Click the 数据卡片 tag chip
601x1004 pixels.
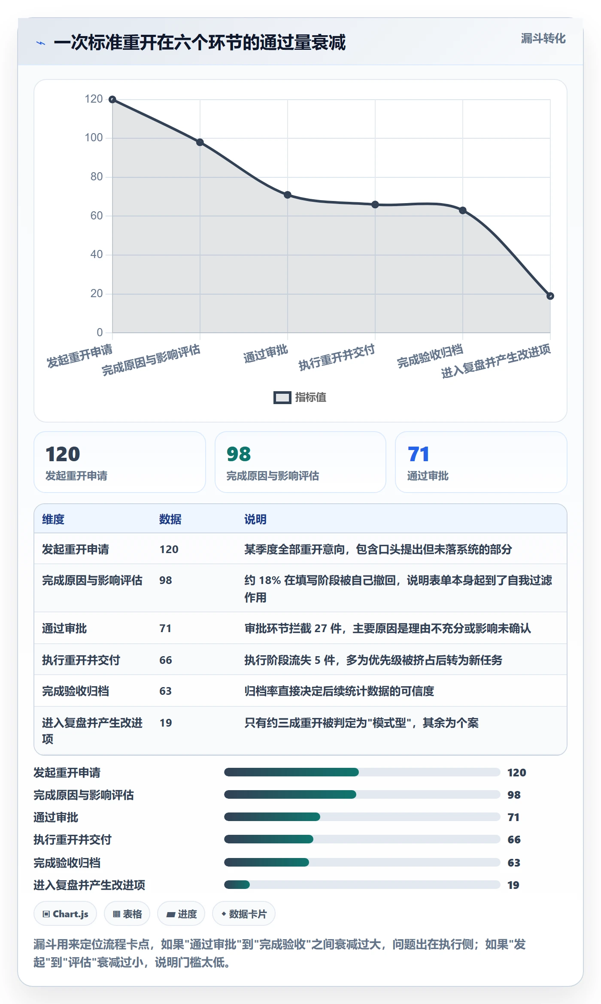[x=244, y=914]
